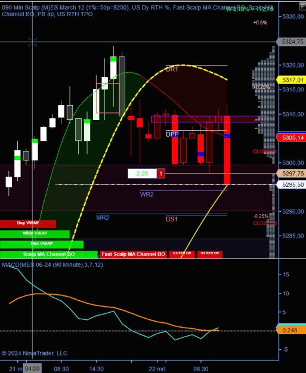Screen dimensions: 306x373
Task: Click the WR2 pivot level label
Action: pos(147,195)
